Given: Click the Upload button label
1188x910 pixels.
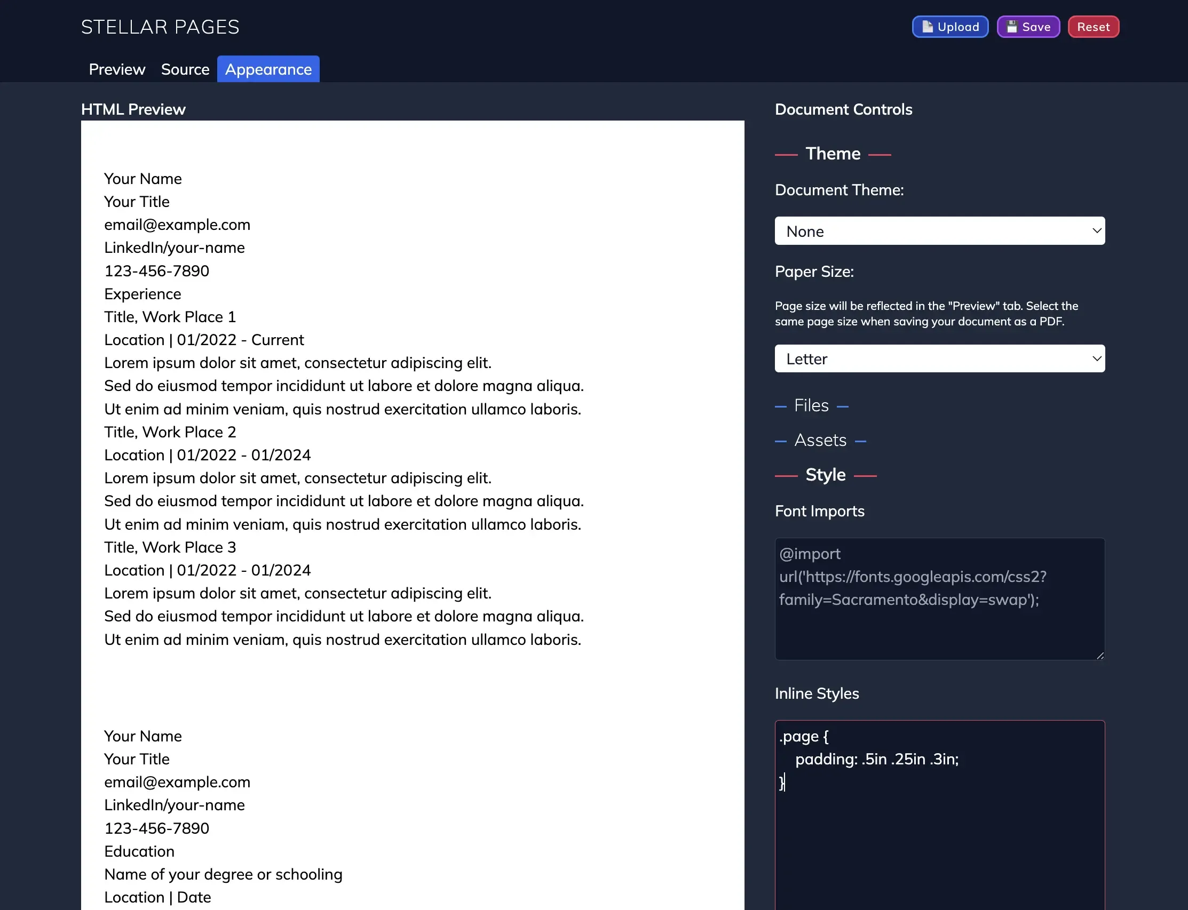Looking at the screenshot, I should click(x=958, y=27).
